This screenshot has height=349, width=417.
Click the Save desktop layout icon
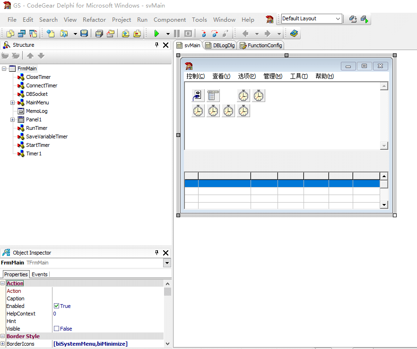pyautogui.click(x=353, y=19)
